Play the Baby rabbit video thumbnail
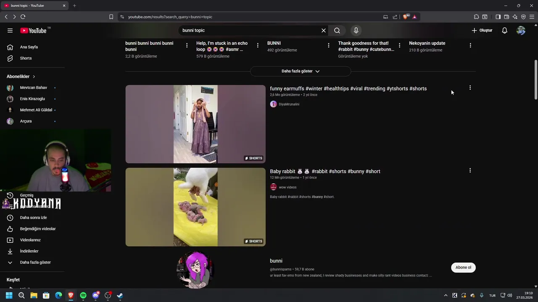Viewport: 538px width, 302px height. point(195,207)
